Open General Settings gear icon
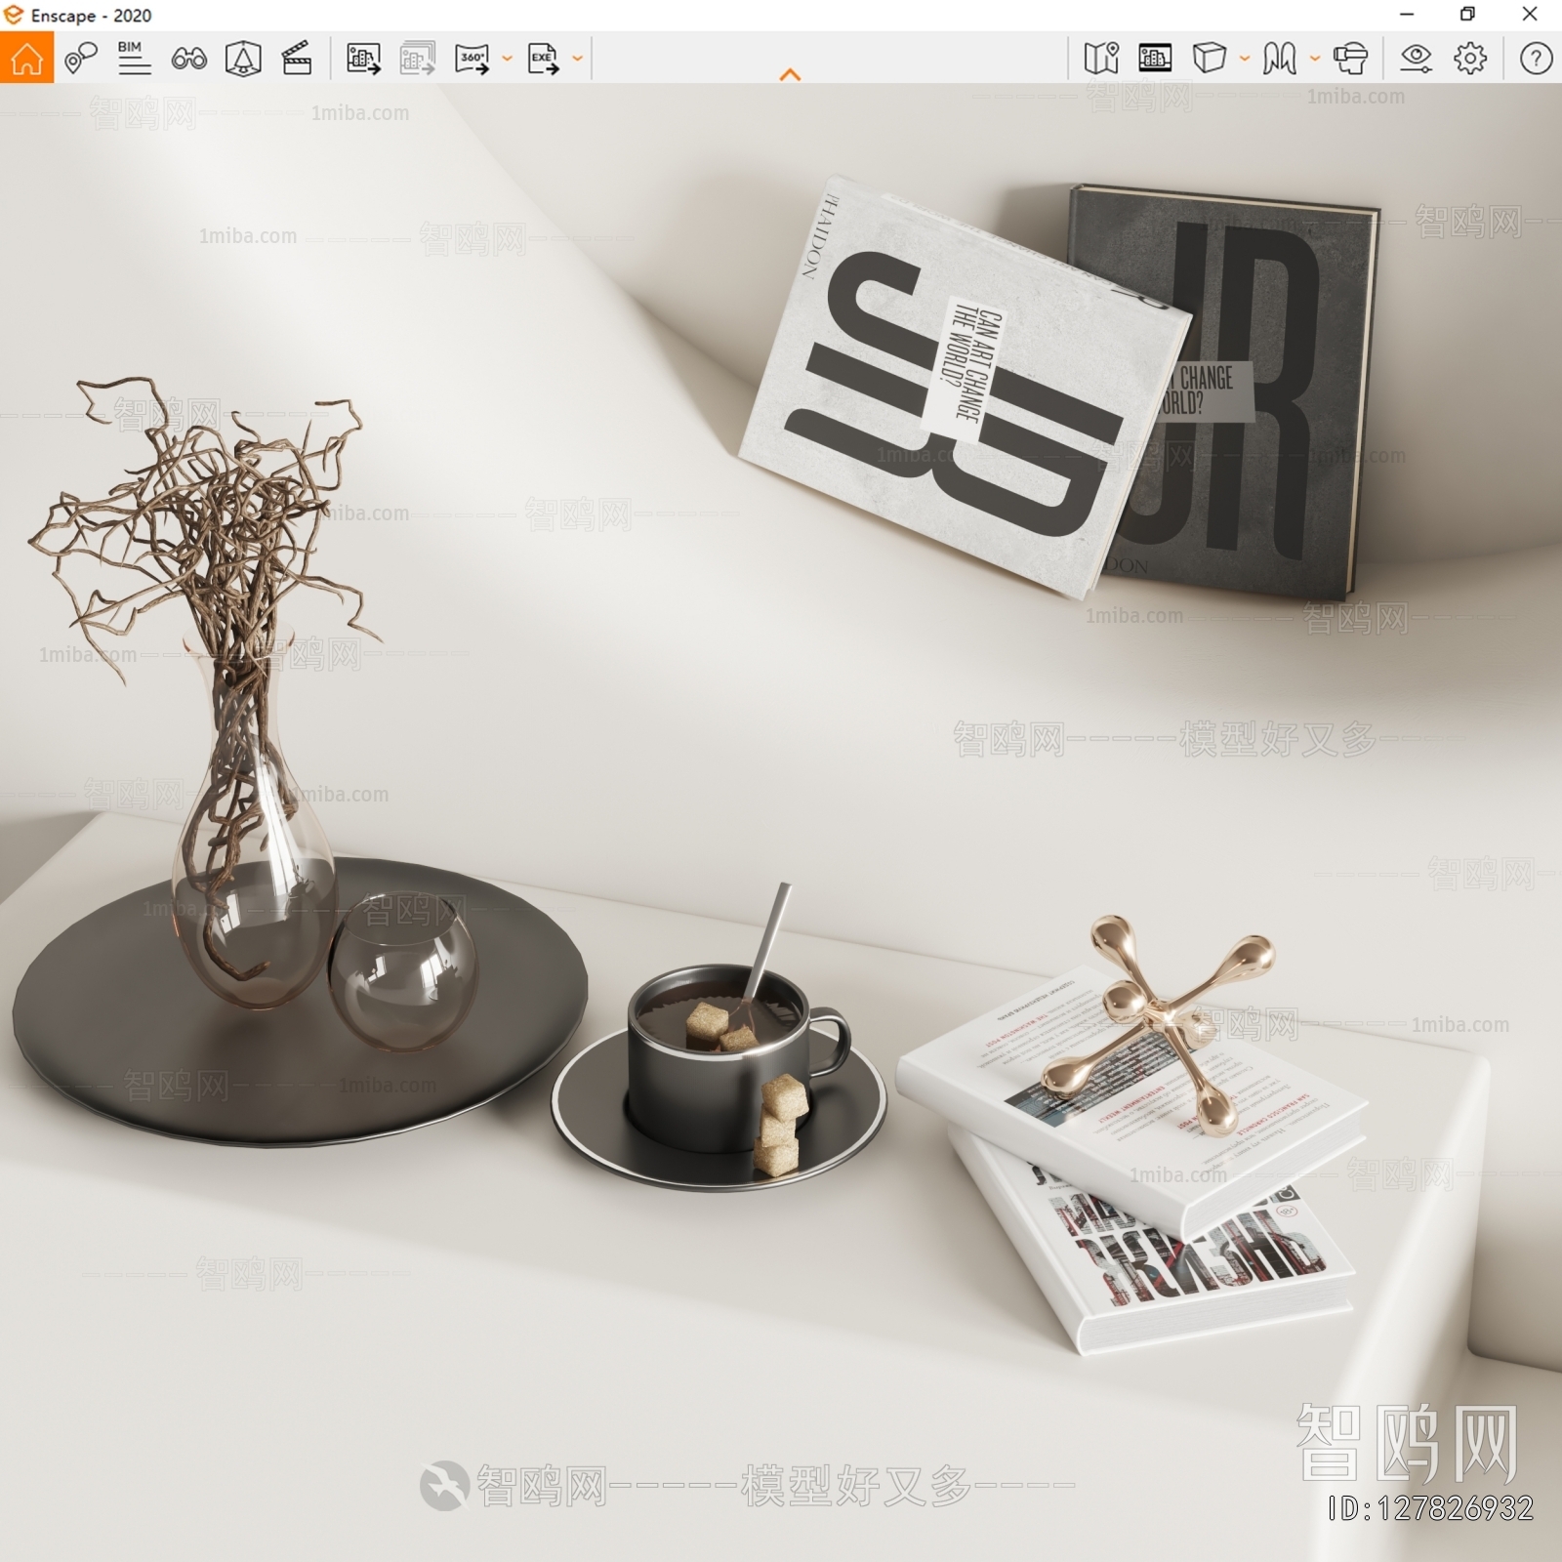The image size is (1562, 1562). point(1470,59)
